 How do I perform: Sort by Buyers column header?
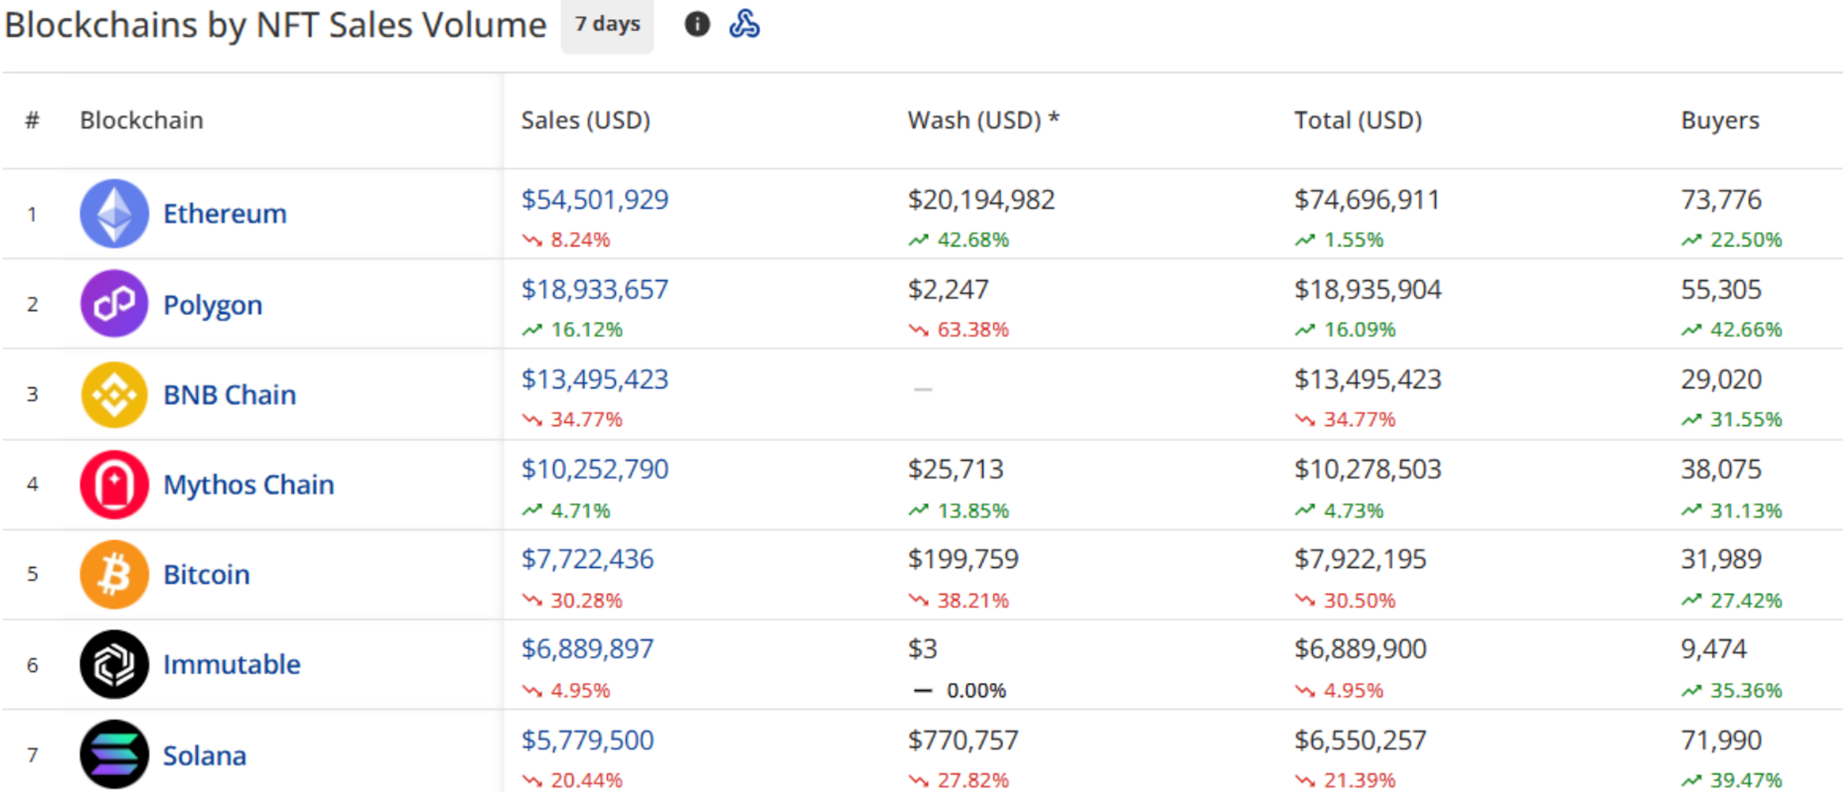coord(1719,120)
